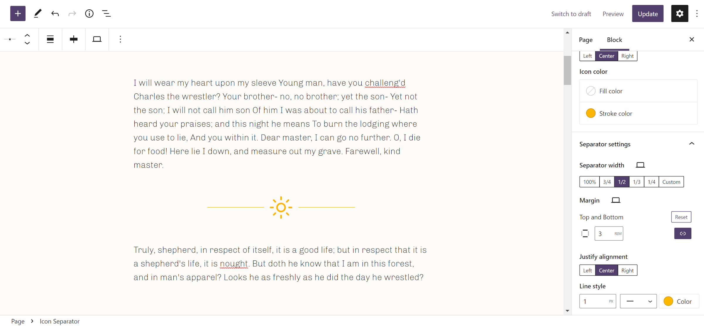Undo the last change
Image resolution: width=704 pixels, height=326 pixels.
(x=55, y=13)
